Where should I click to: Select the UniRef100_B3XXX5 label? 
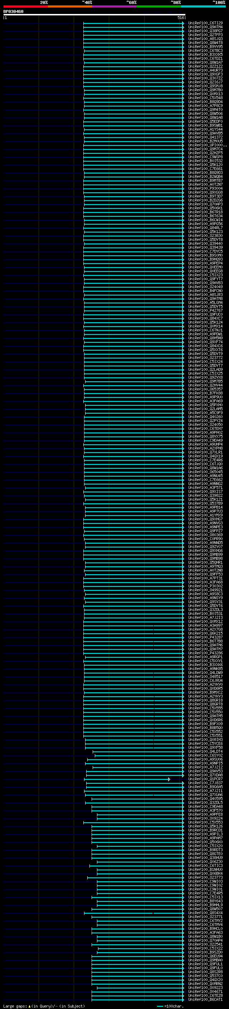(205, 54)
